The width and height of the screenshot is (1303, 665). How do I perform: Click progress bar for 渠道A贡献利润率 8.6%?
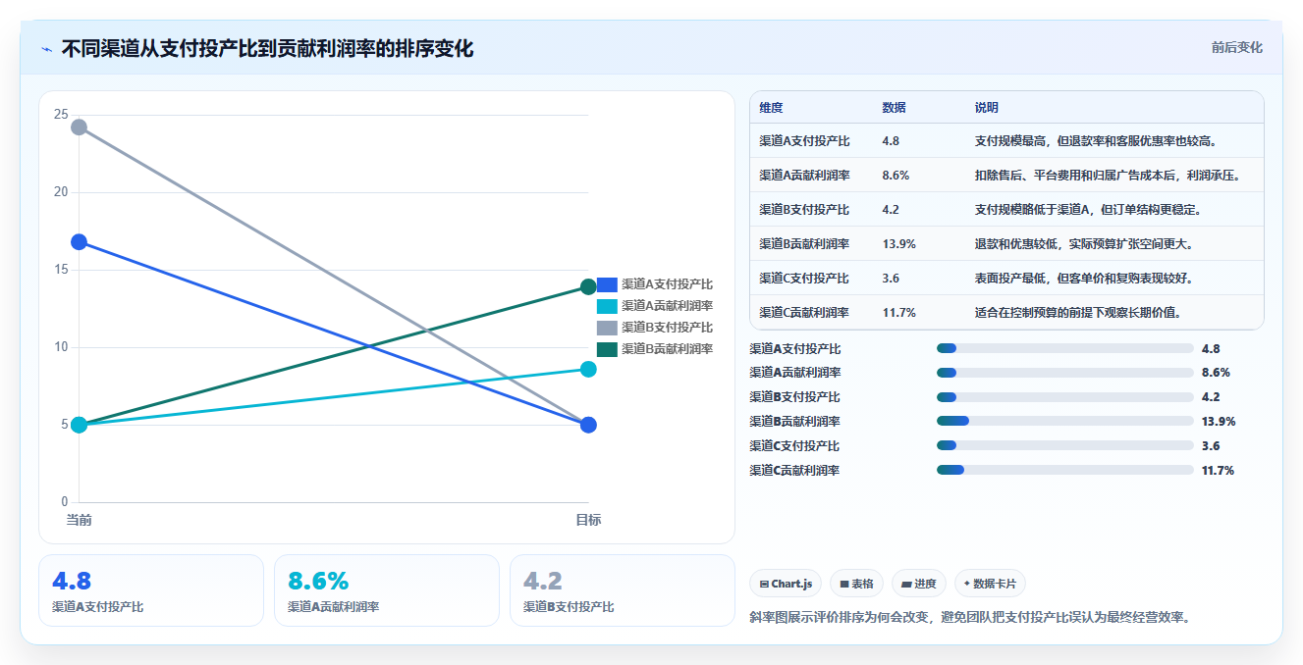pos(1065,373)
